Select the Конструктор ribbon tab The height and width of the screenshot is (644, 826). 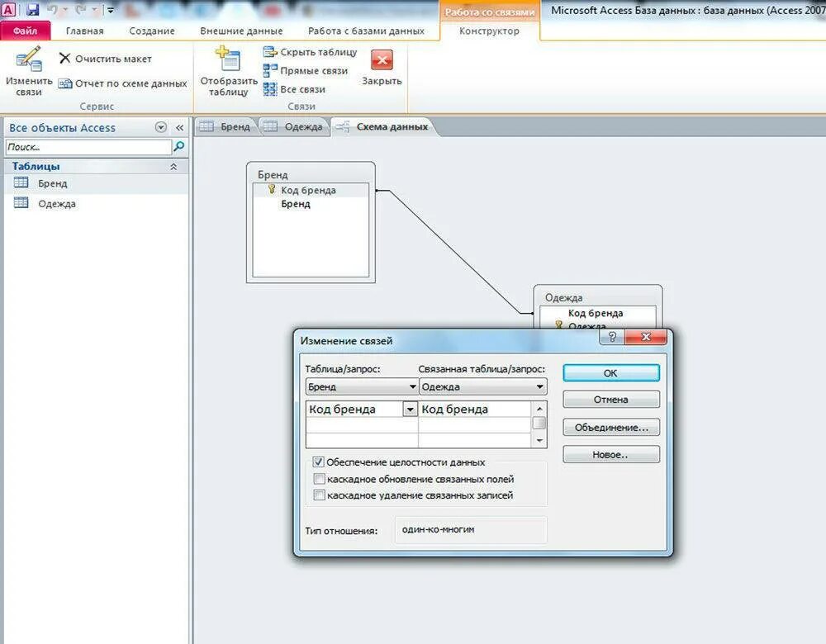pyautogui.click(x=489, y=31)
